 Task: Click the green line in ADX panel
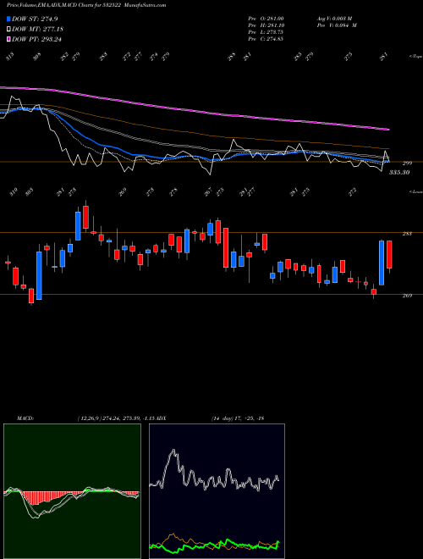tap(214, 545)
